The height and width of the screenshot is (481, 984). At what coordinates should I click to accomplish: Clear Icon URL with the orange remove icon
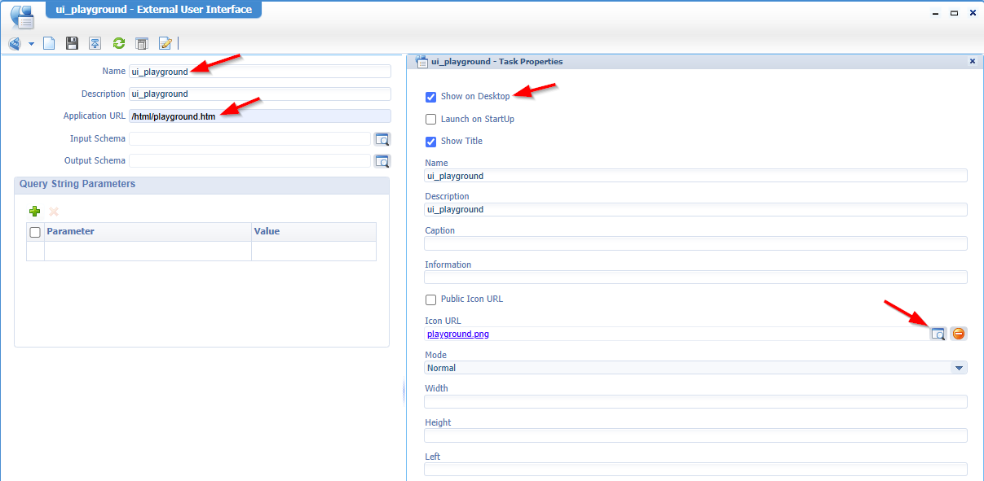[959, 334]
